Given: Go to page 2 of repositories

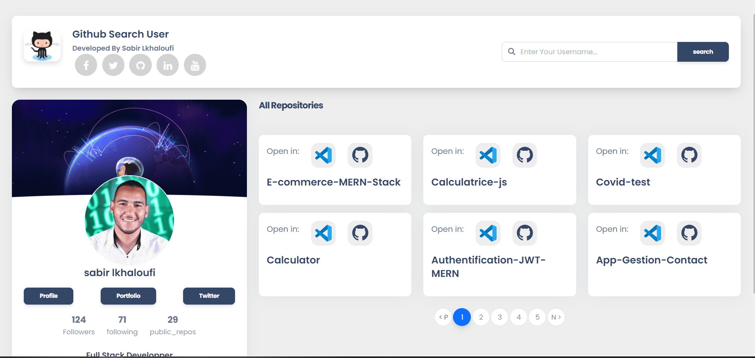Looking at the screenshot, I should [x=481, y=317].
